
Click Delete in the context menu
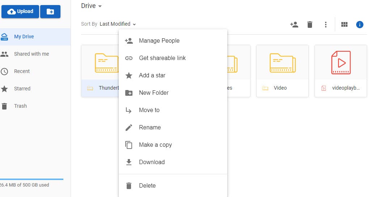pyautogui.click(x=147, y=186)
